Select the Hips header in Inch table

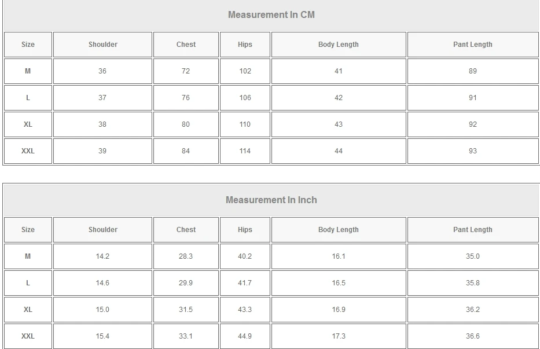point(245,230)
